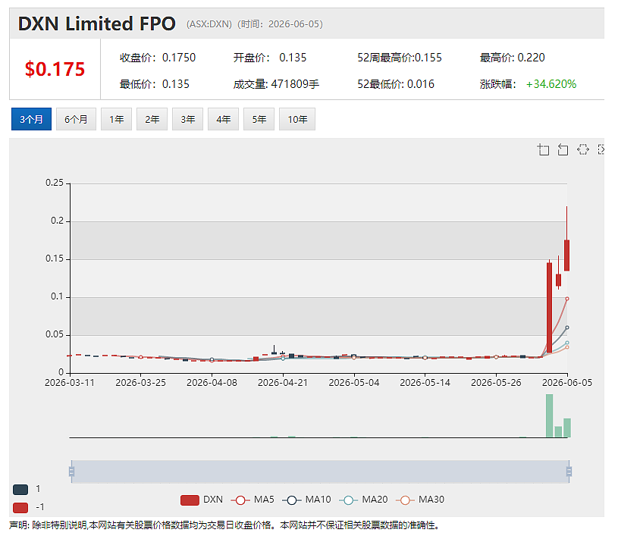Click the partially visible rightmost toolbox icon

point(601,150)
